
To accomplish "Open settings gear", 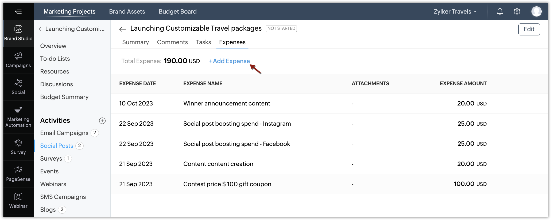I will [517, 11].
